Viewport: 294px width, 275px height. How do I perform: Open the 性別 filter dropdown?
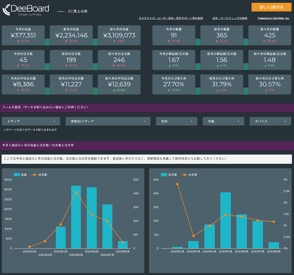tap(176, 121)
